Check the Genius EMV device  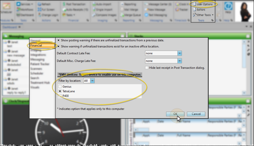click(x=59, y=87)
